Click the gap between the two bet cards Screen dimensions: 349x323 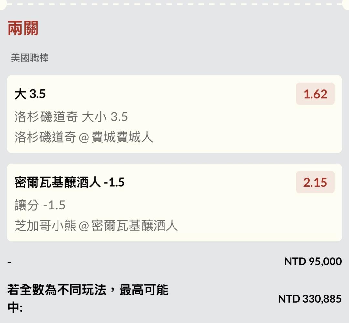(x=174, y=158)
